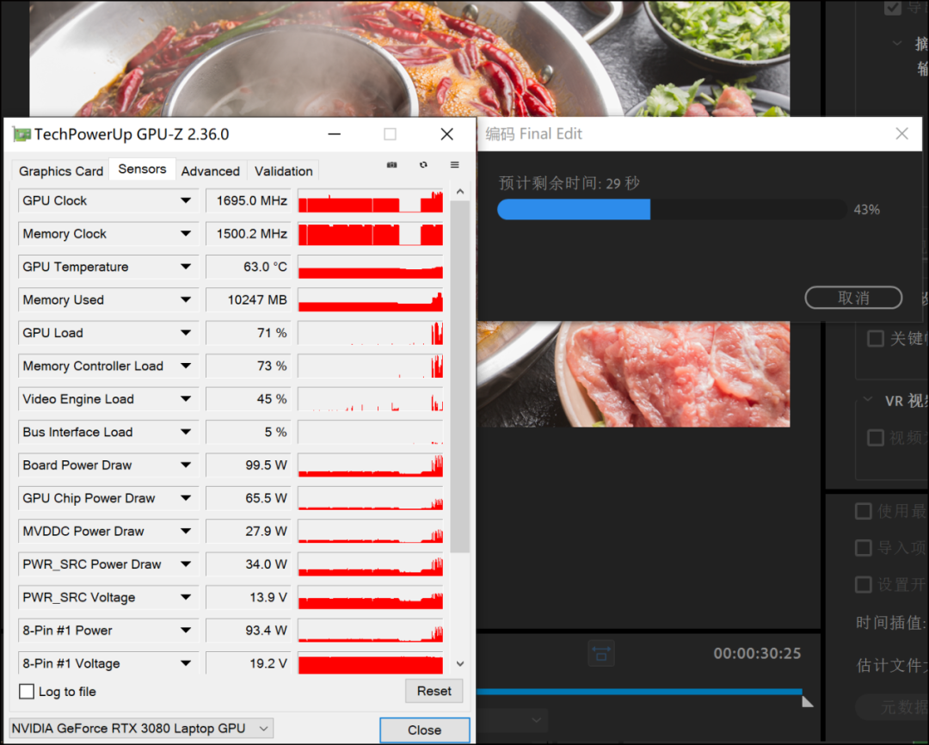Click the 43% progress label
929x745 pixels.
pos(866,210)
